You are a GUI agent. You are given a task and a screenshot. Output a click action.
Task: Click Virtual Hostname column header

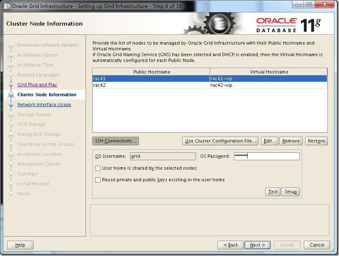tap(269, 72)
